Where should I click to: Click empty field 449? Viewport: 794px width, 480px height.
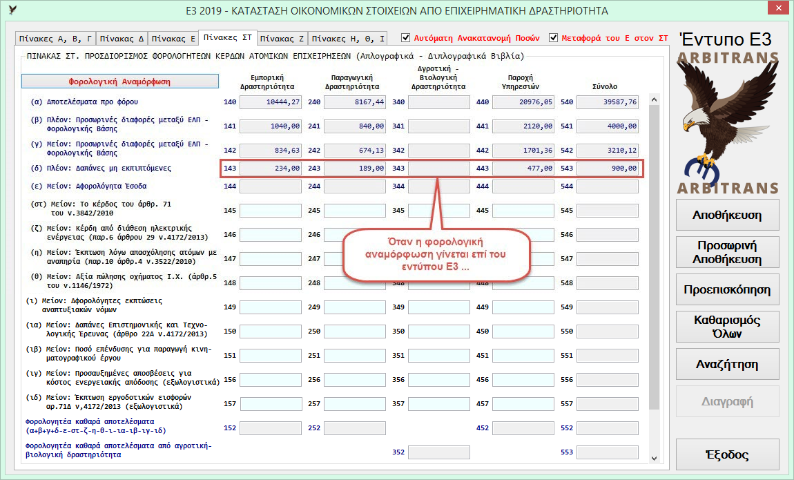click(x=523, y=307)
